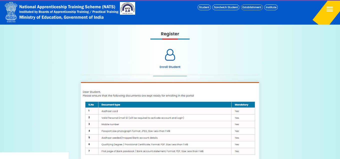340x159 pixels.
Task: Click the Register page heading
Action: point(170,34)
